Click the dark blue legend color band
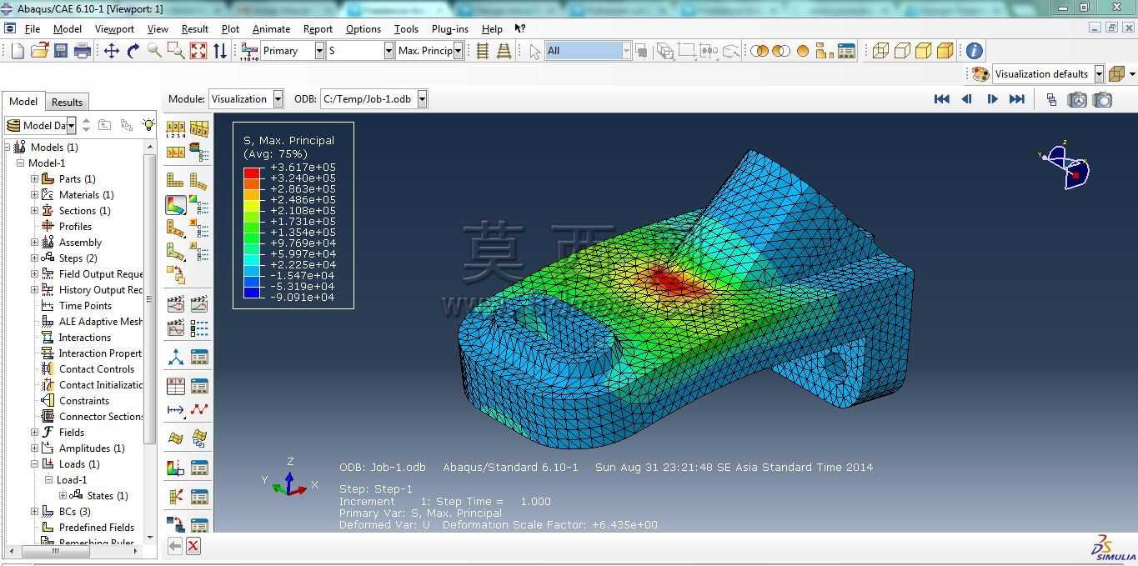Screen dimensions: 1138x566 click(x=251, y=292)
